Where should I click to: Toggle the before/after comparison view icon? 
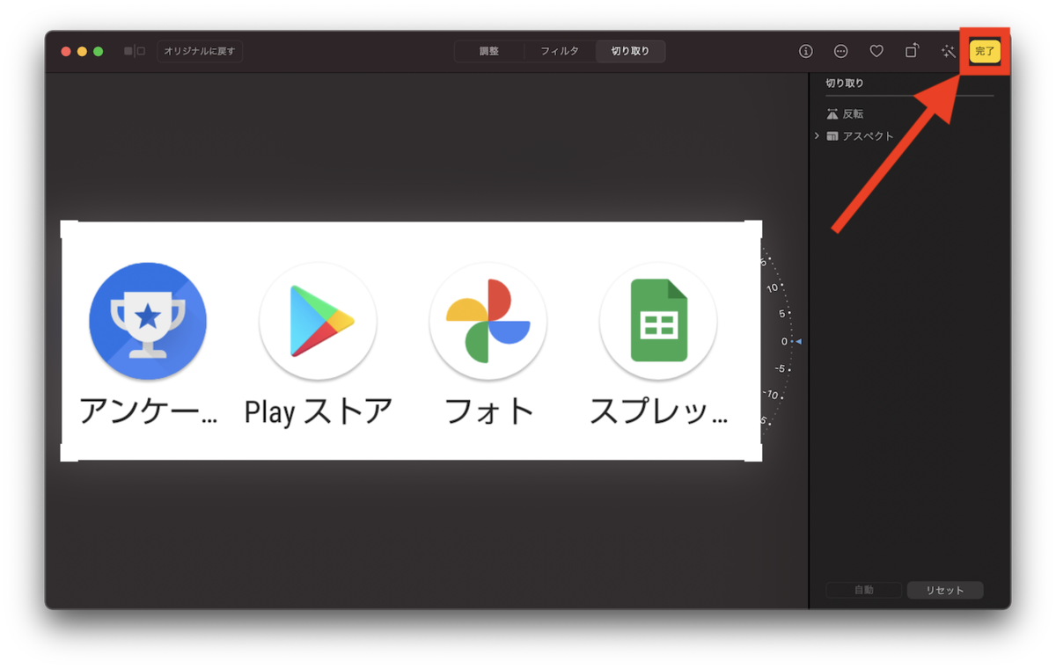(x=135, y=52)
